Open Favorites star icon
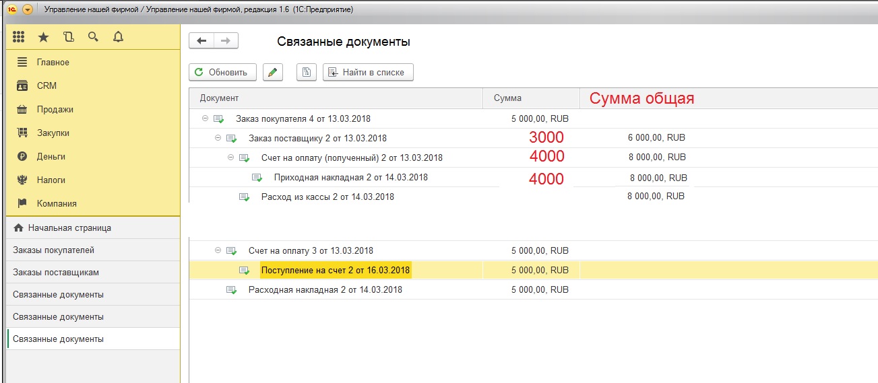The image size is (878, 383). coord(43,37)
